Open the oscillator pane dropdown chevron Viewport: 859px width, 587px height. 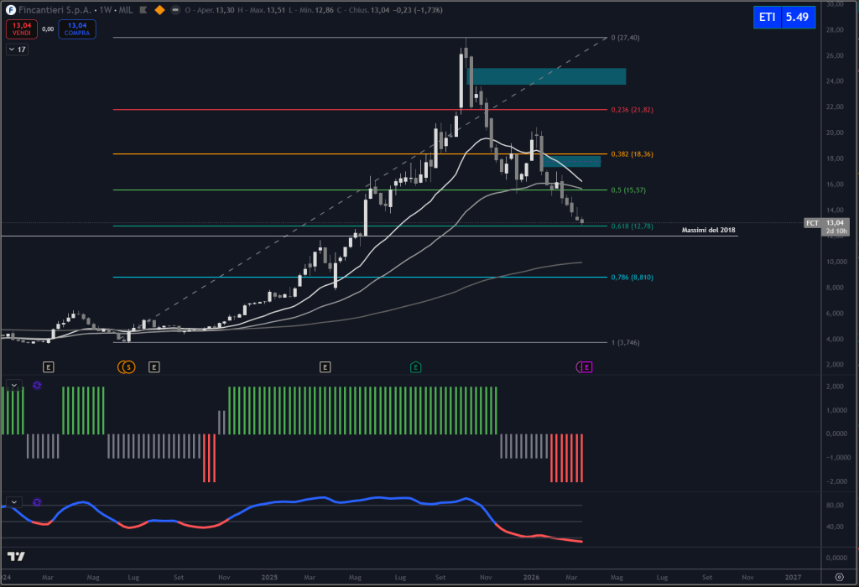pos(13,503)
